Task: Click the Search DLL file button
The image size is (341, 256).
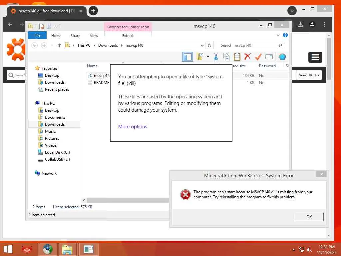Action: (309, 75)
